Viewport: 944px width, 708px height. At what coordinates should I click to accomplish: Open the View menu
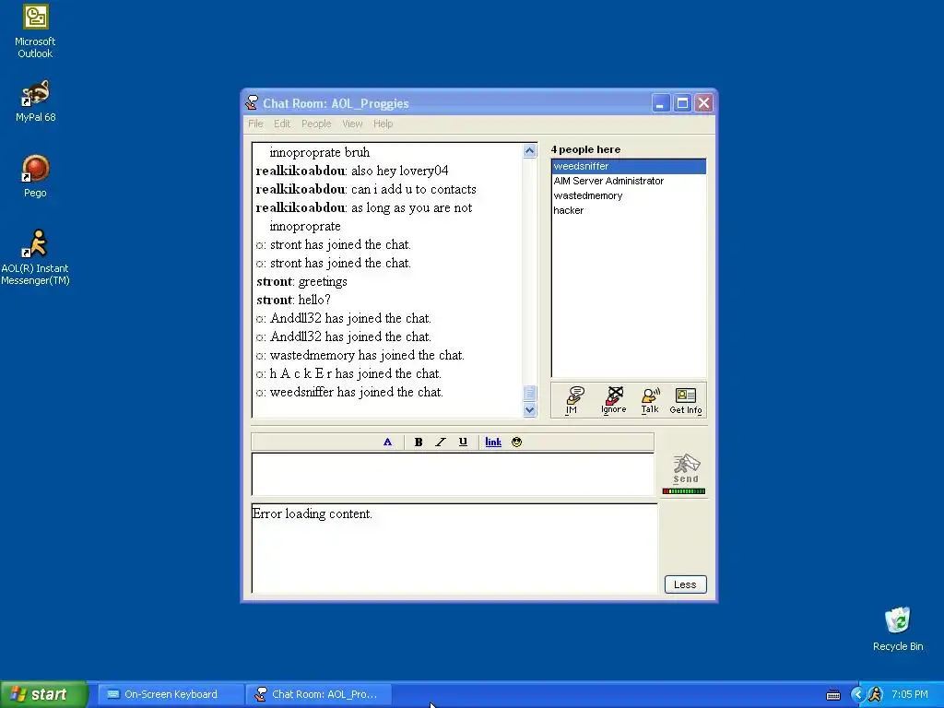pos(352,124)
